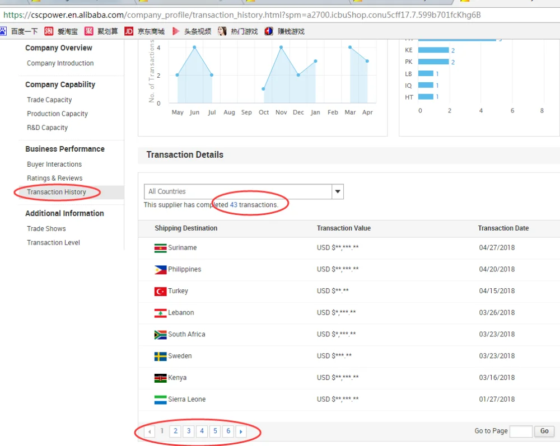Click the Go to Page input field
Image resolution: width=560 pixels, height=446 pixels.
coord(521,431)
